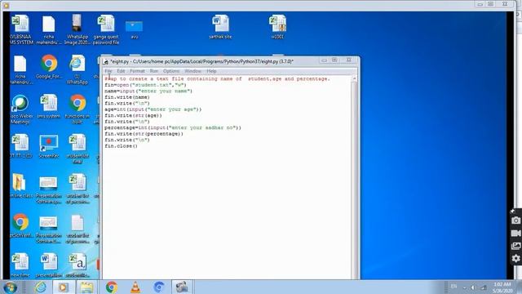
Task: Open settings gear in the ScreenRec panel
Action: [x=515, y=258]
